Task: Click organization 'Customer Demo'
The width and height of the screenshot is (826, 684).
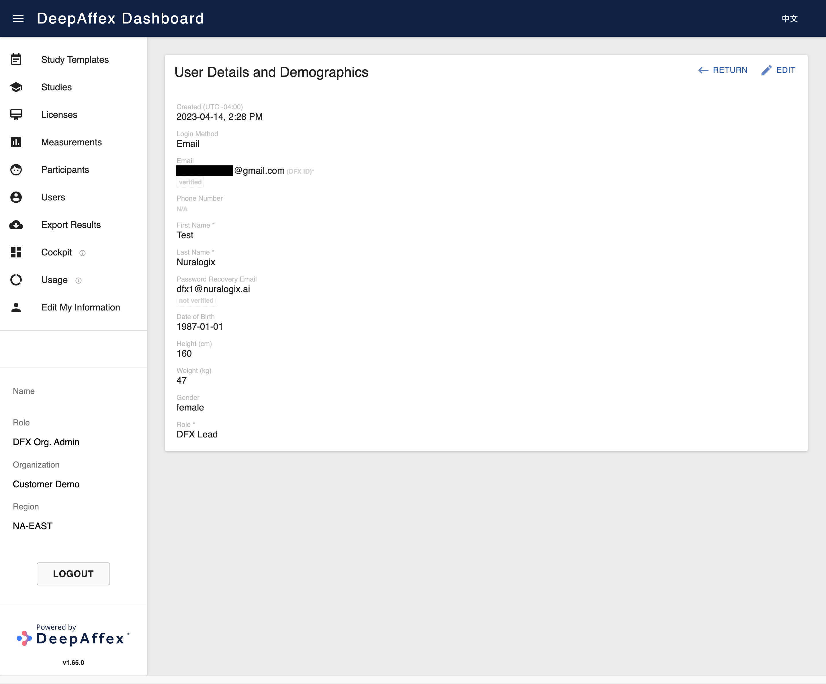Action: click(x=46, y=484)
